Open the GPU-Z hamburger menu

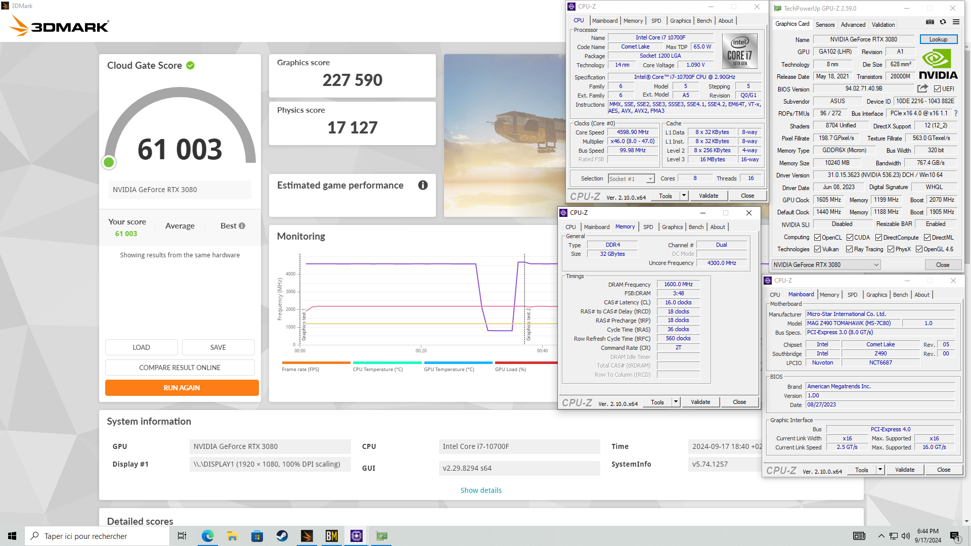coord(956,22)
